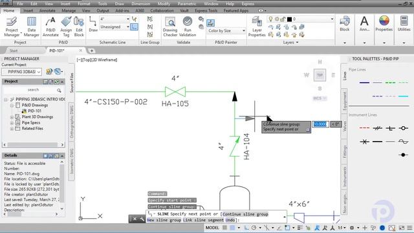The width and height of the screenshot is (414, 233).
Task: Toggle grid display in status bar
Action: (x=224, y=228)
